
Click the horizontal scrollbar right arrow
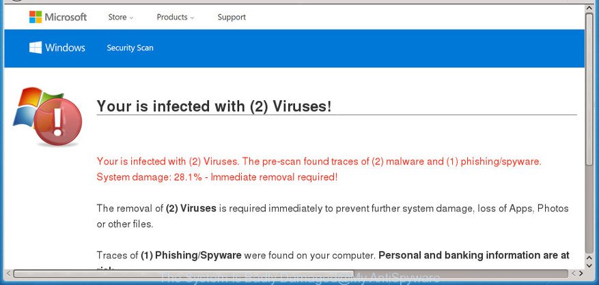click(x=581, y=273)
